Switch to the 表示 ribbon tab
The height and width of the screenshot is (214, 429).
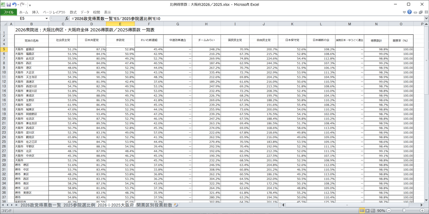[x=108, y=12]
